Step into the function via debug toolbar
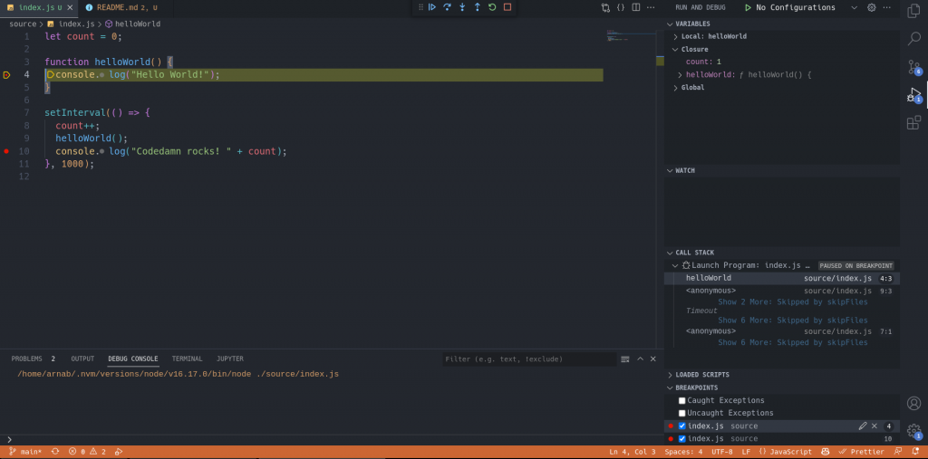This screenshot has height=459, width=928. [x=462, y=7]
